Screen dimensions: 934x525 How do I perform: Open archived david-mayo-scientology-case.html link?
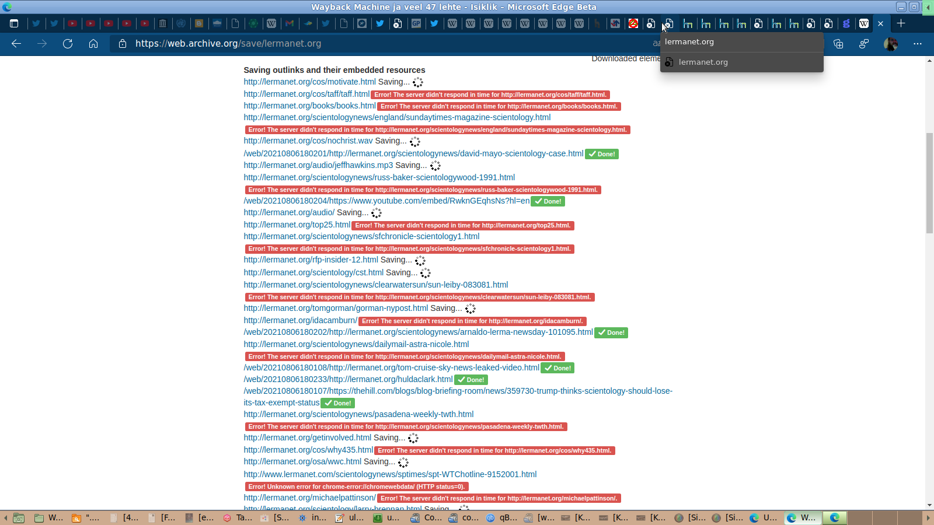pos(414,153)
